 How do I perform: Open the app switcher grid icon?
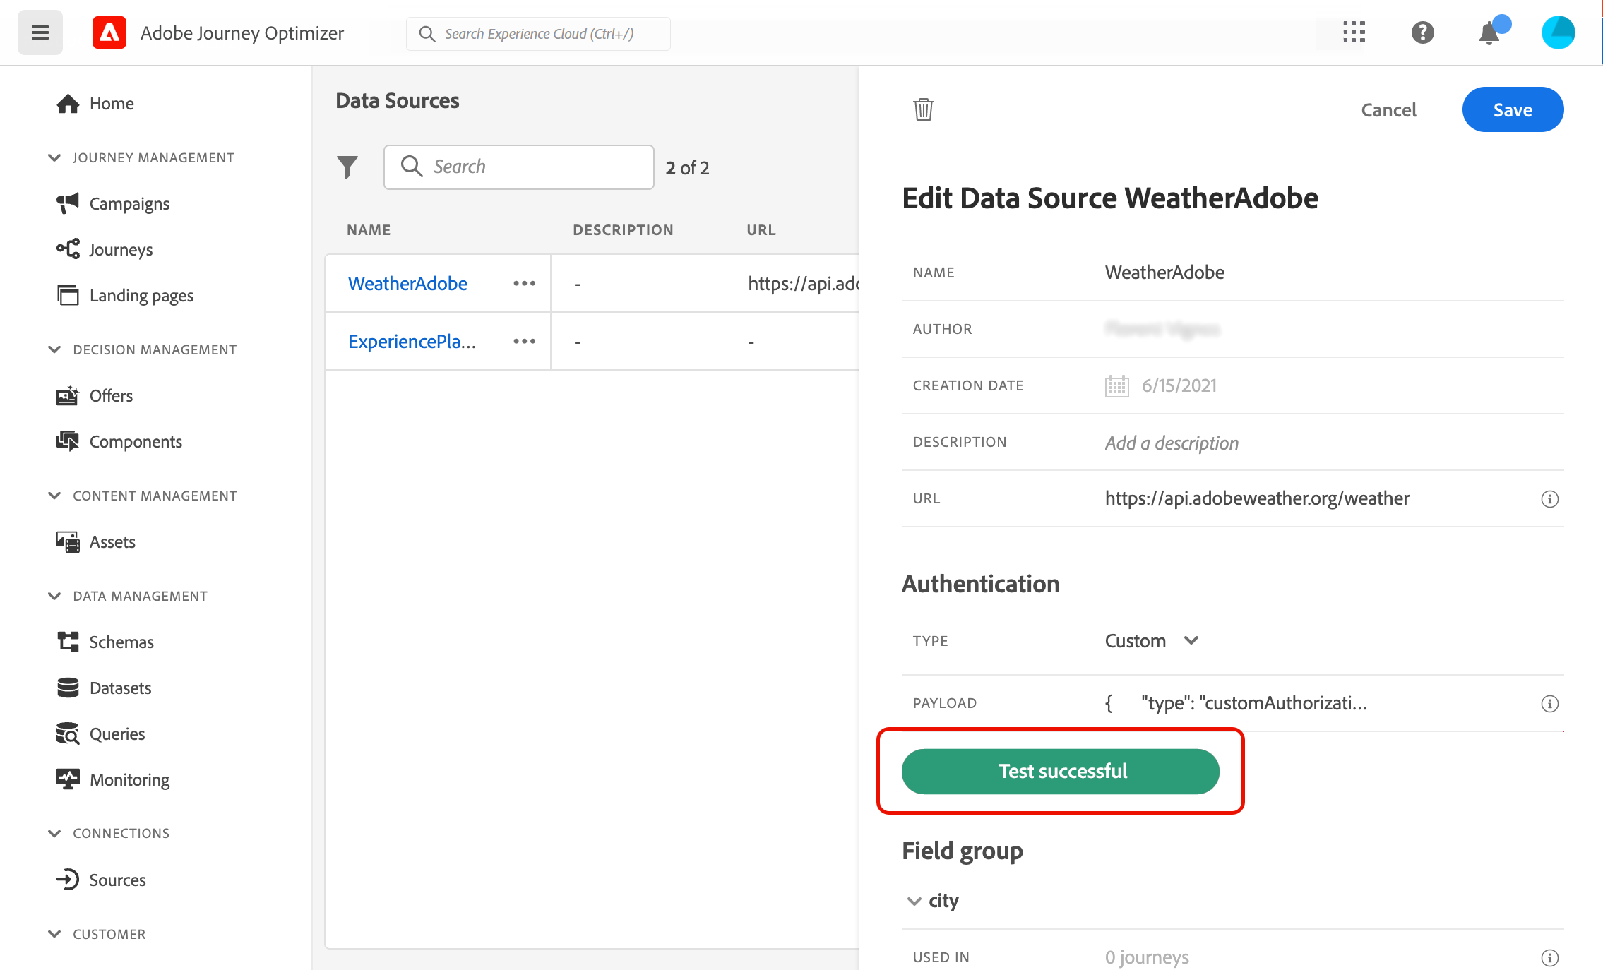[1353, 32]
